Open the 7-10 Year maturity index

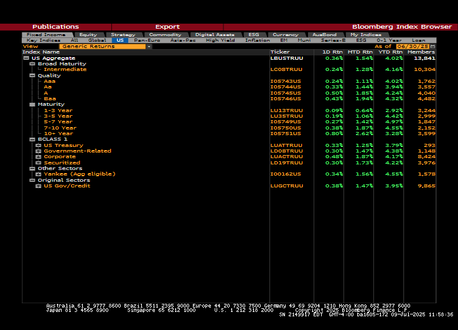(60, 128)
